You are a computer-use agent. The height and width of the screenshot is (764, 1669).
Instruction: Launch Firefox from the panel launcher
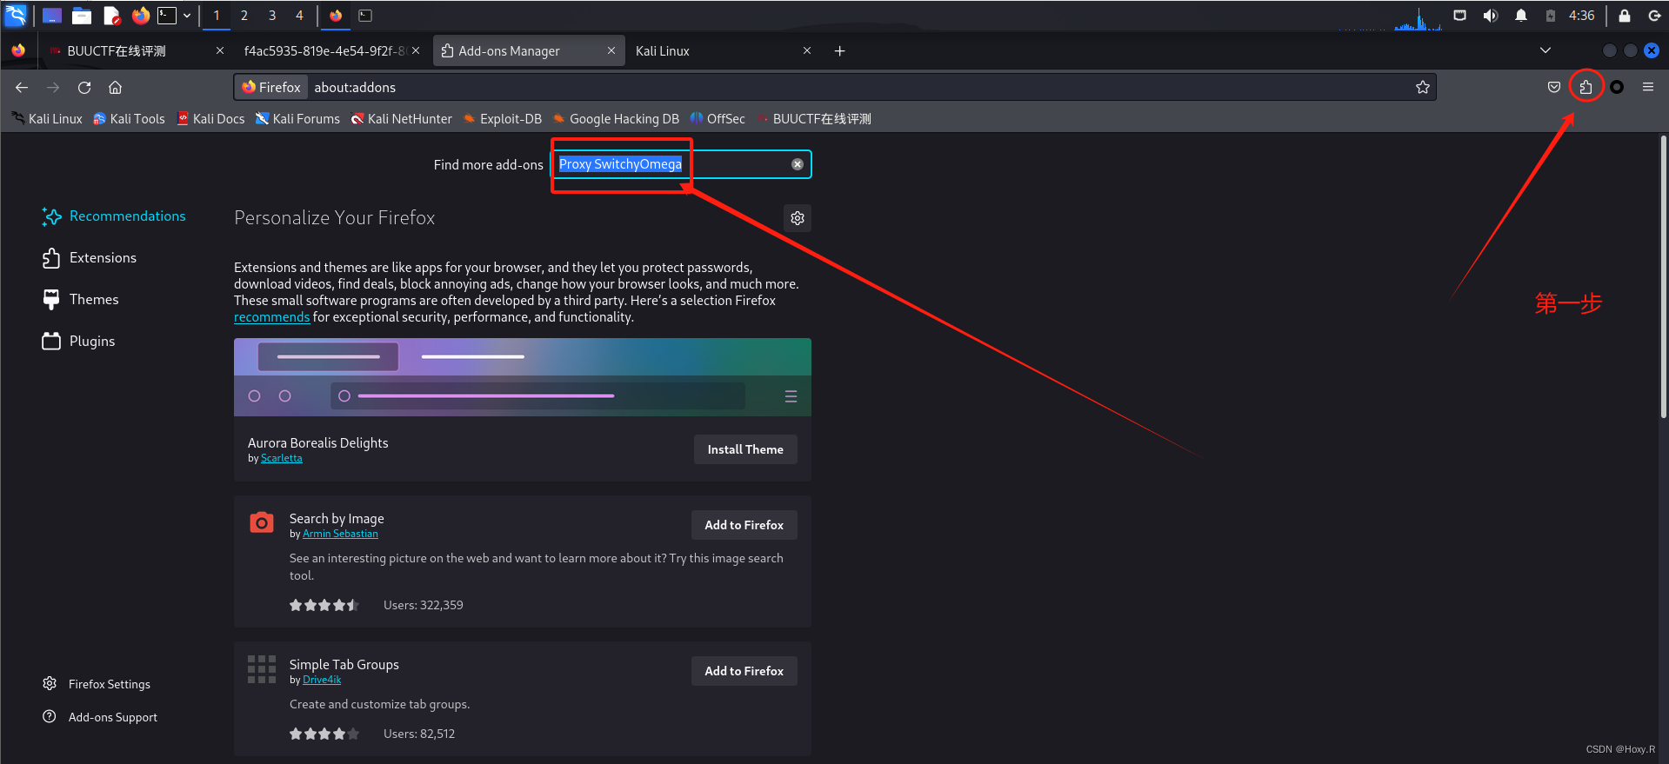(140, 16)
